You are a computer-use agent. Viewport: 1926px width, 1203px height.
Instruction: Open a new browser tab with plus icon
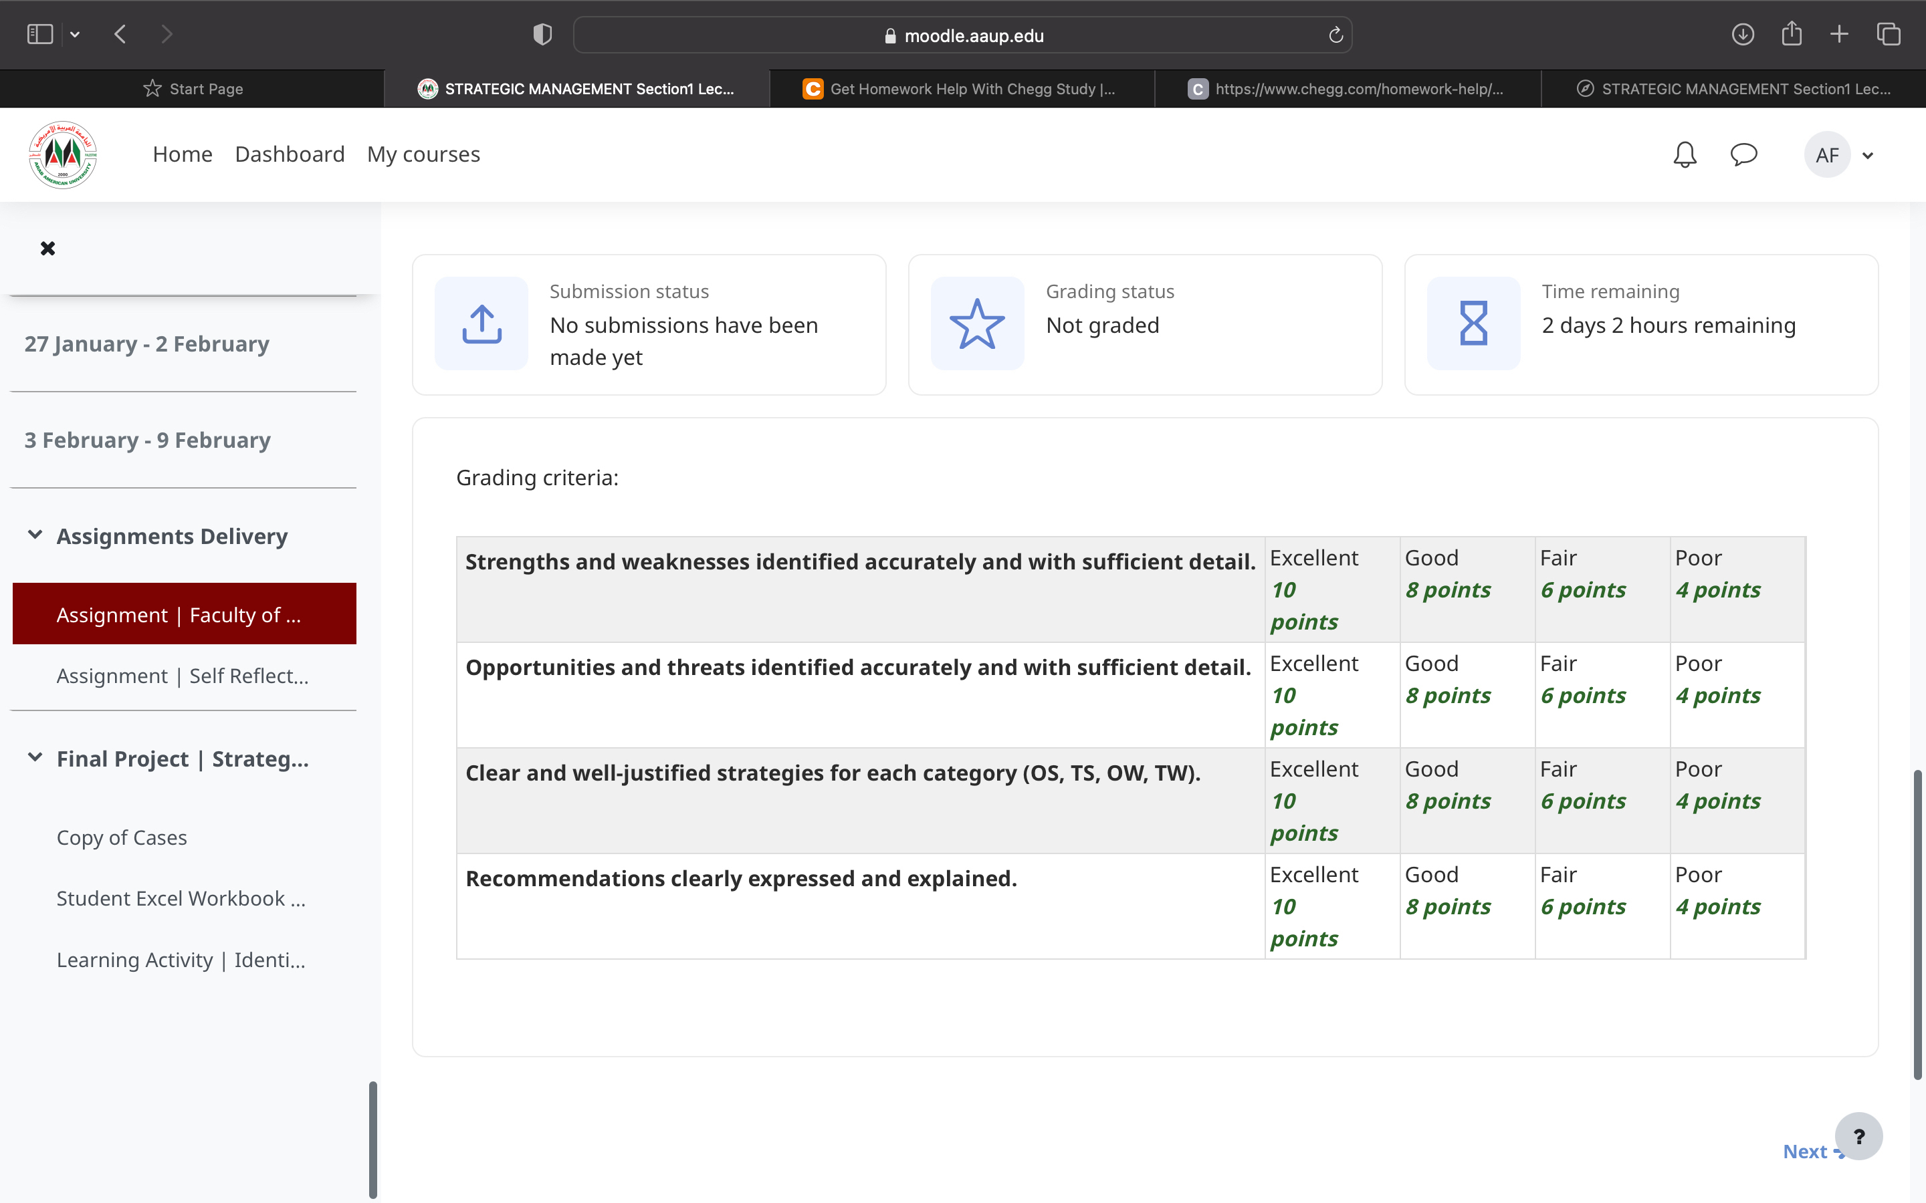pyautogui.click(x=1839, y=34)
